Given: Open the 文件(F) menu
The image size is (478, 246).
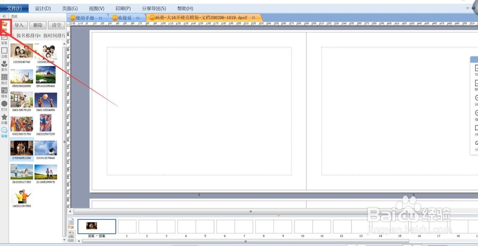Looking at the screenshot, I should 15,8.
